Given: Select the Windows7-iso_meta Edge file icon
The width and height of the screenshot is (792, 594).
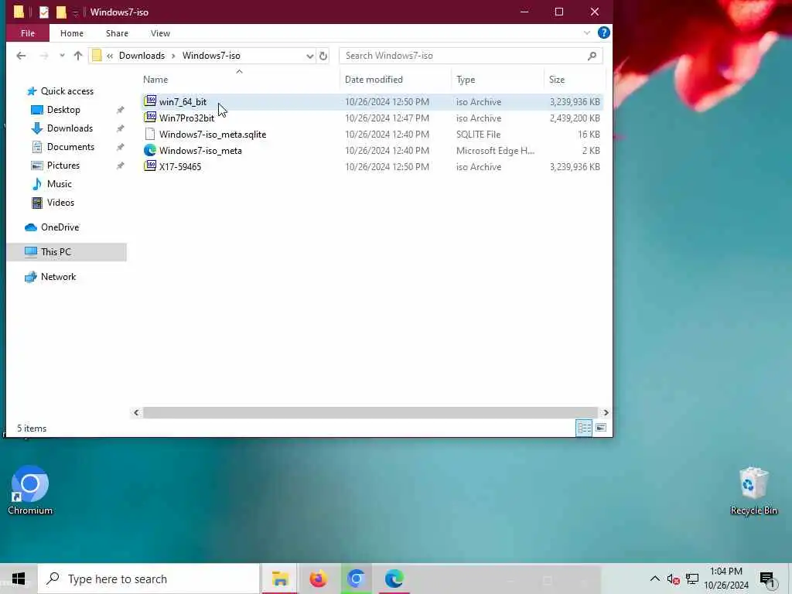Looking at the screenshot, I should tap(150, 150).
